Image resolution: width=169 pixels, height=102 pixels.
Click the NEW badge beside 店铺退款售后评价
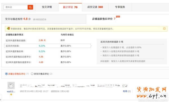118,17
